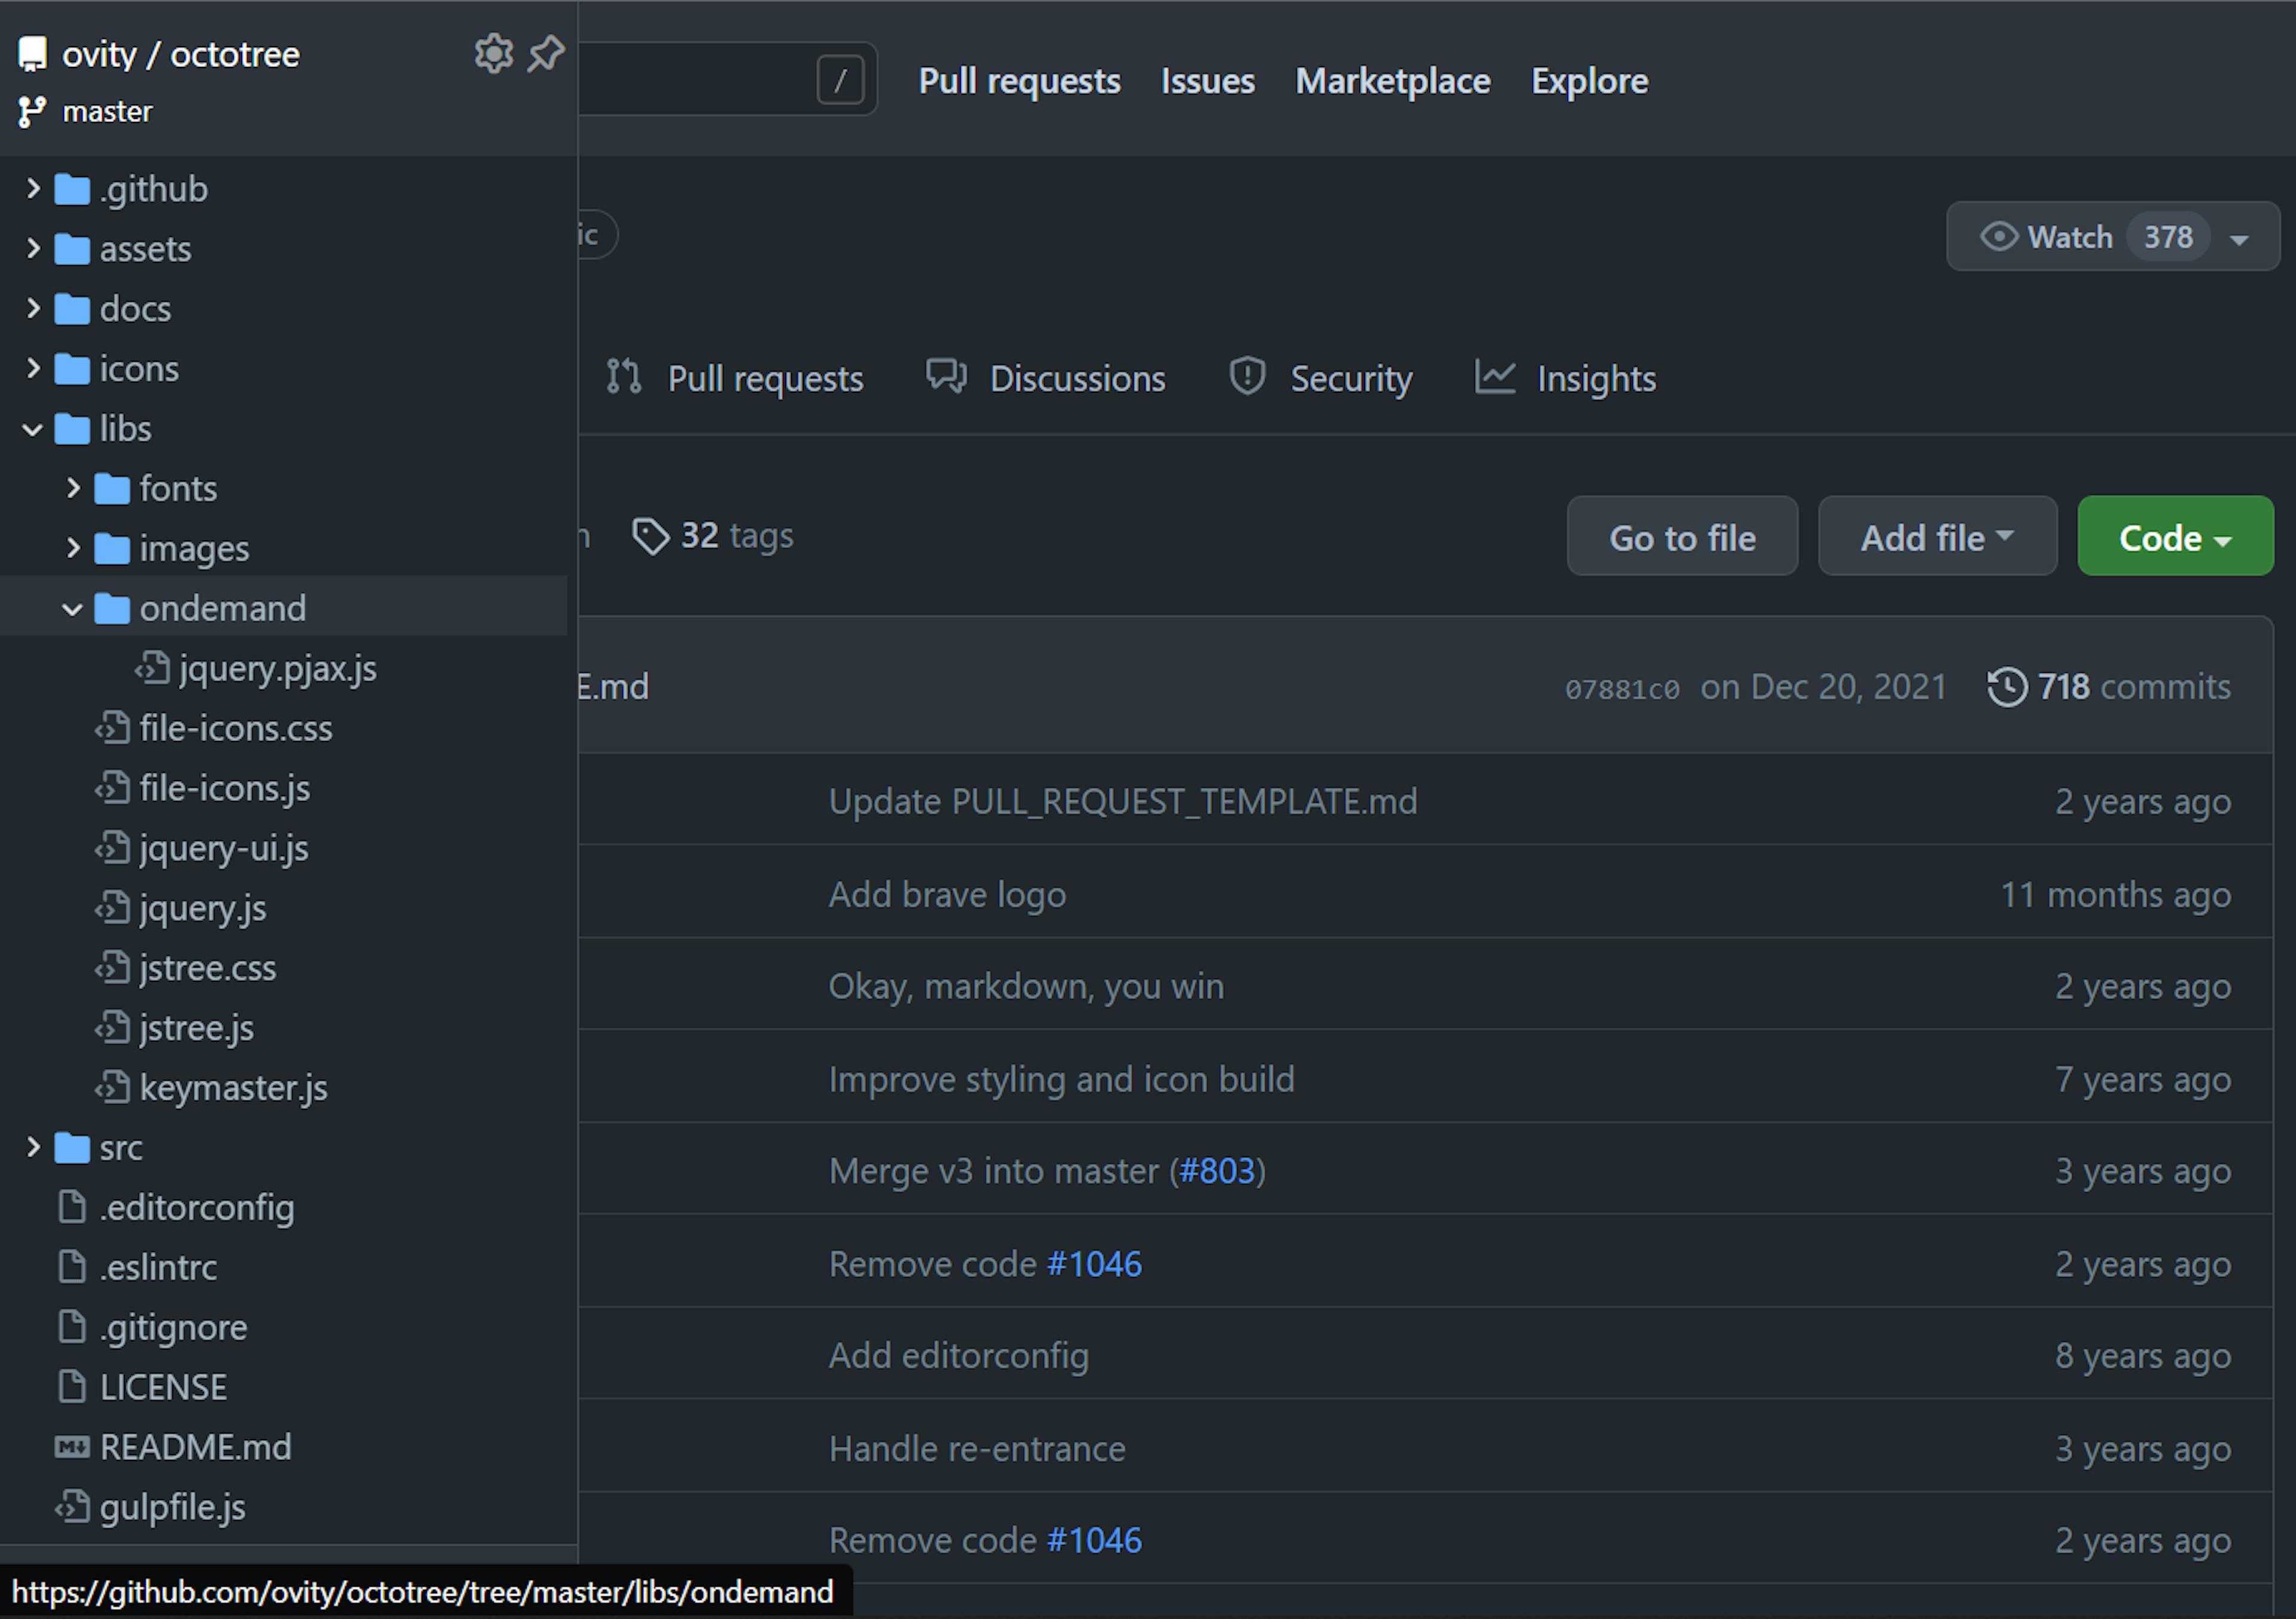Open the 32 tags link

[x=713, y=537]
